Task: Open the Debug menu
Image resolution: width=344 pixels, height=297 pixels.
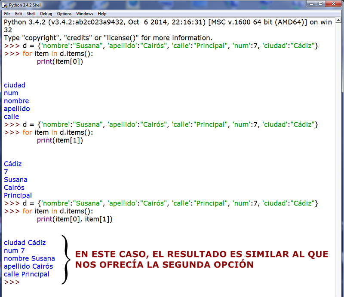Action: tap(46, 13)
